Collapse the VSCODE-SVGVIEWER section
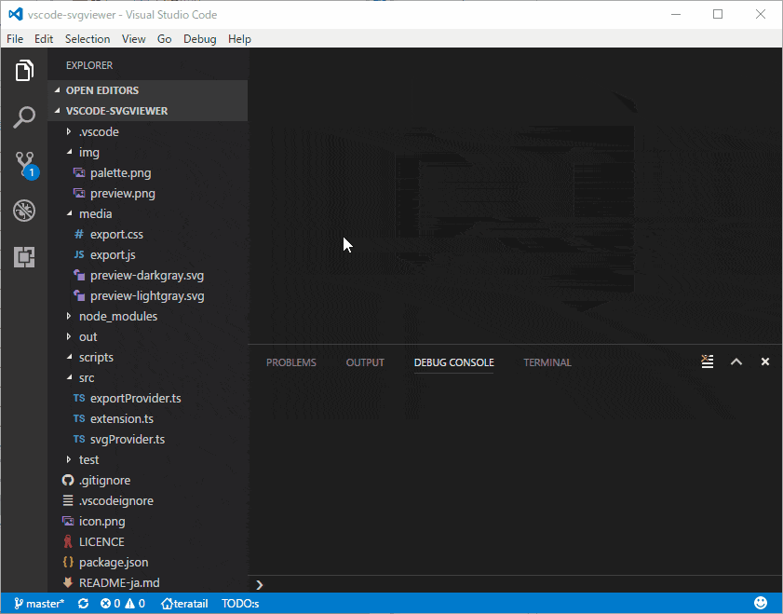 57,111
